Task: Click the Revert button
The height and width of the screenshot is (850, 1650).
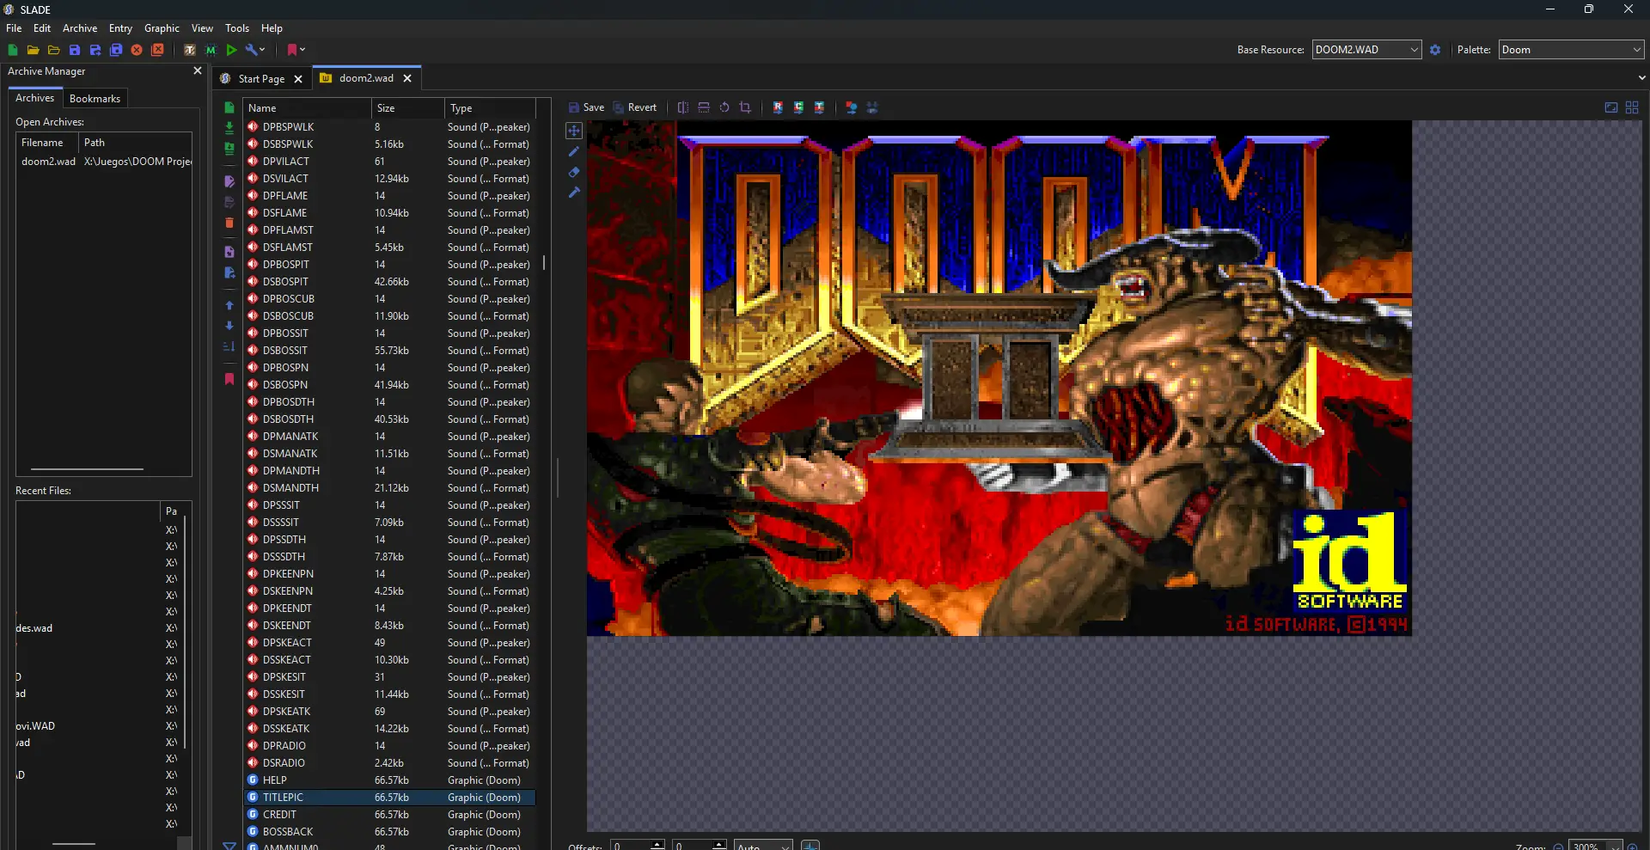Action: tap(635, 107)
